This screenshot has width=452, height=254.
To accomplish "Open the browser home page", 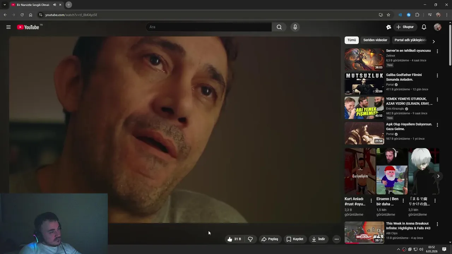I will point(30,15).
